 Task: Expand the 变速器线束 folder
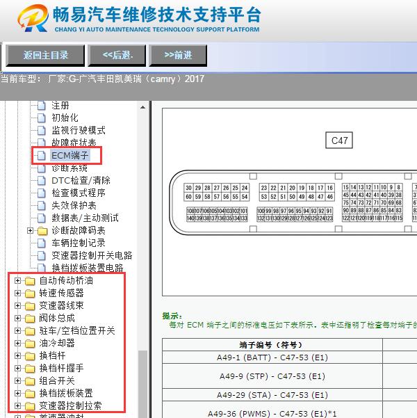click(17, 305)
